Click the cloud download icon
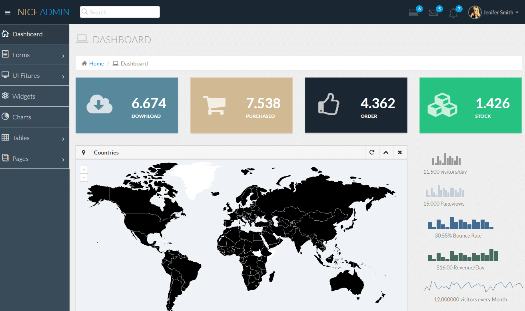Viewport: 525px width, 311px height. [100, 104]
